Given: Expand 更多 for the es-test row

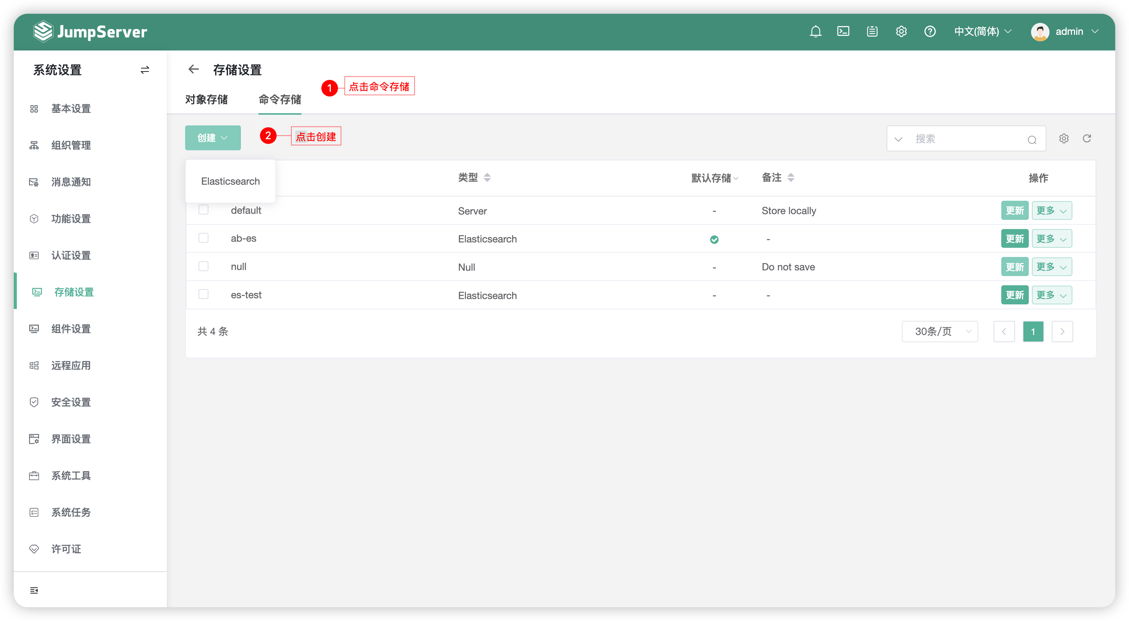Looking at the screenshot, I should [x=1051, y=295].
